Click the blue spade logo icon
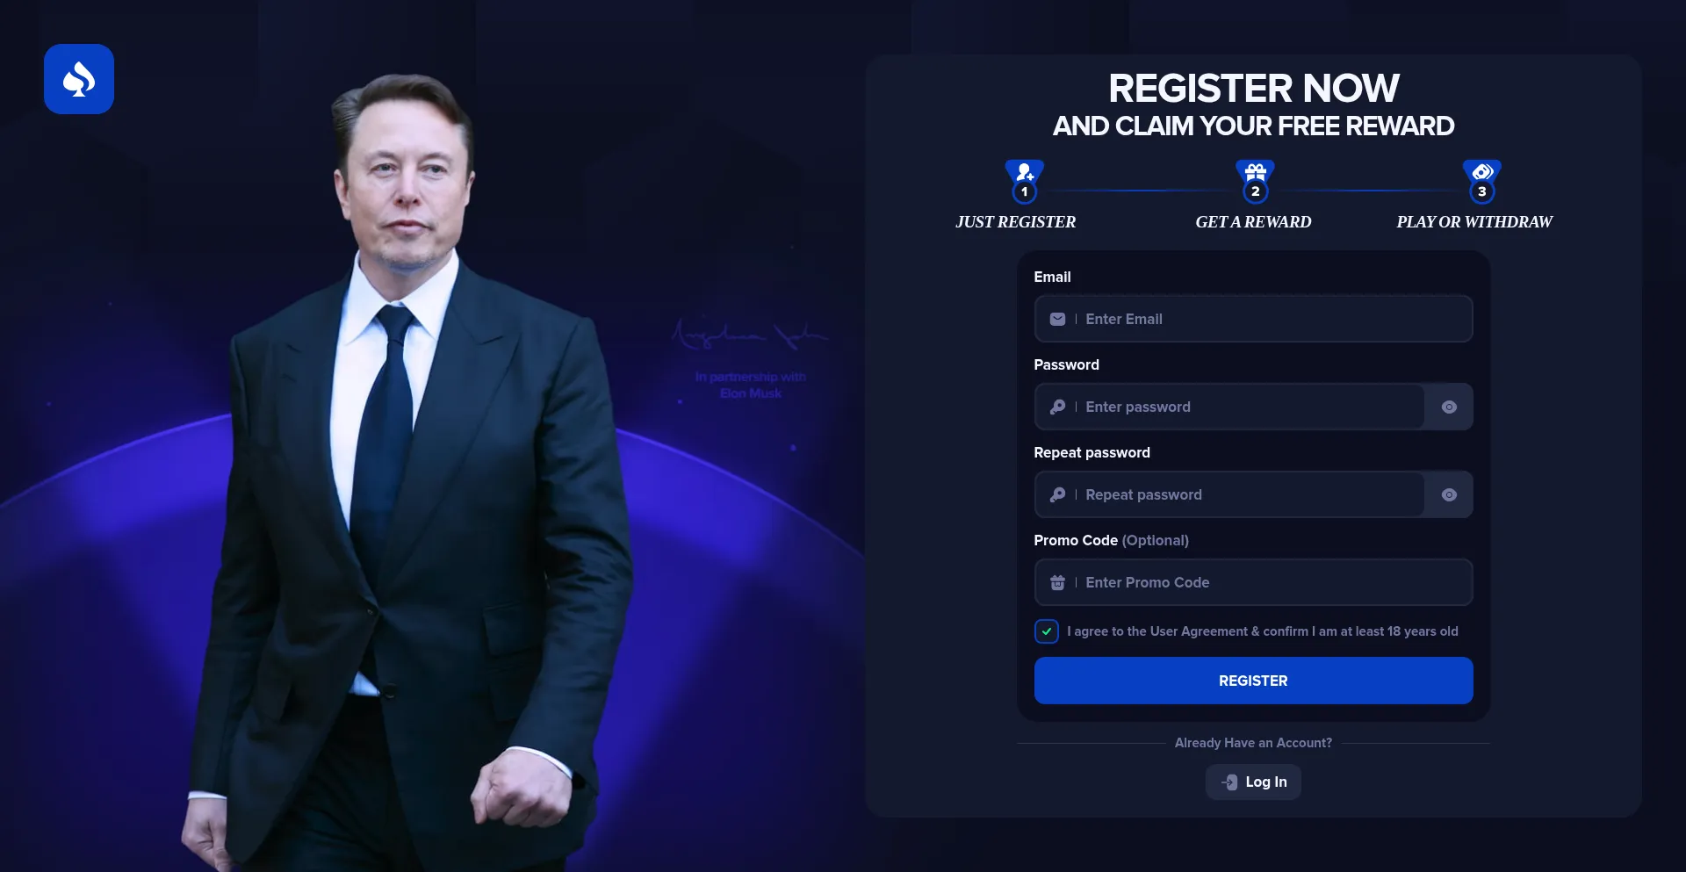 tap(79, 79)
